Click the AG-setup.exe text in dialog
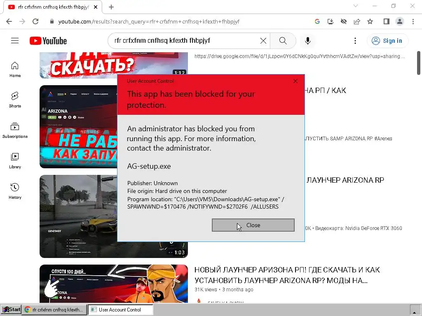422x316 pixels. (x=149, y=166)
